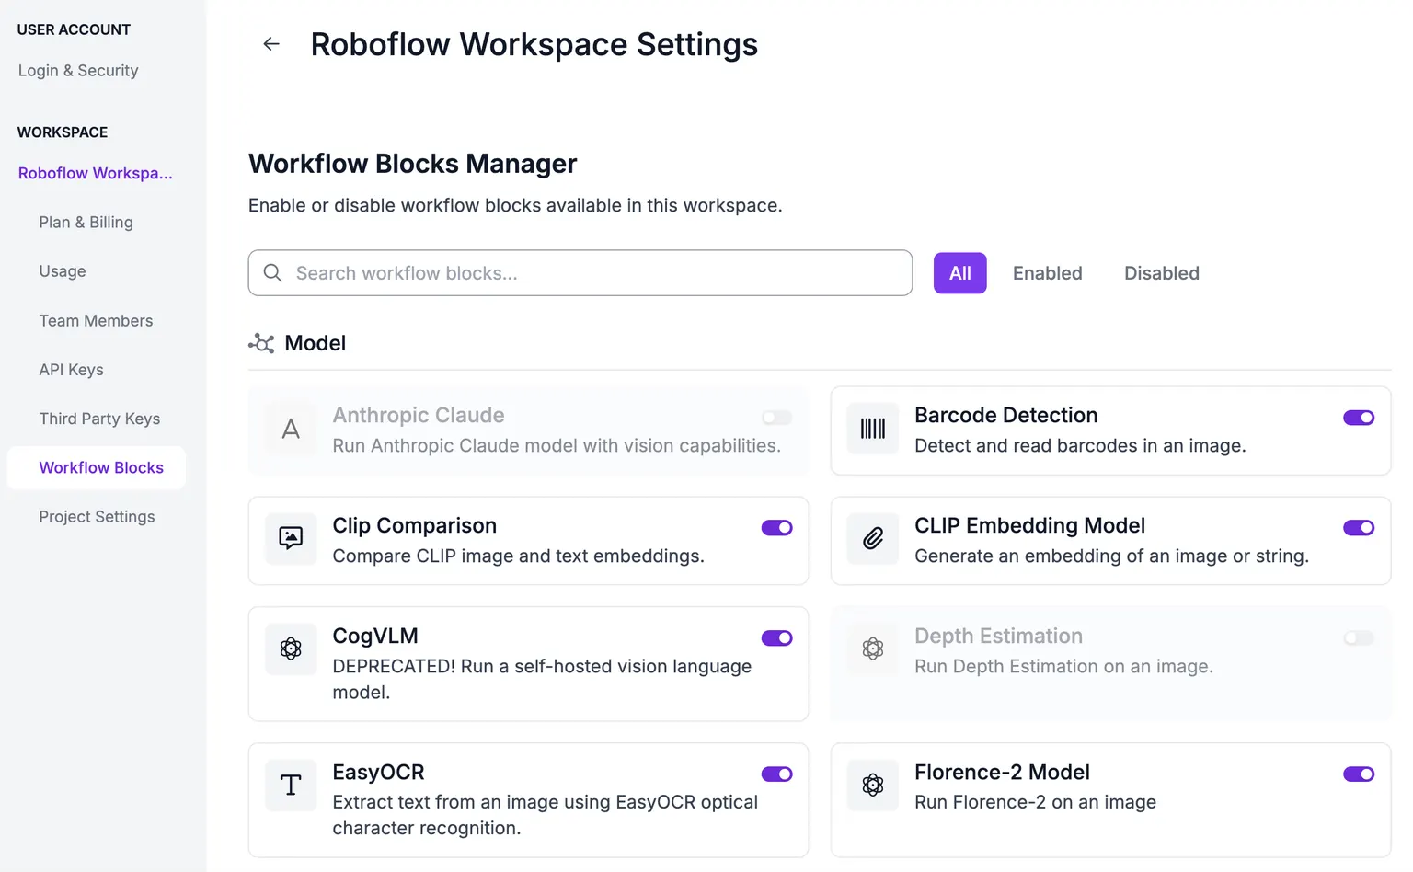Screen dimensions: 1413x872
Task: Click the back arrow beside Roboflow Workspace Settings
Action: click(x=271, y=44)
